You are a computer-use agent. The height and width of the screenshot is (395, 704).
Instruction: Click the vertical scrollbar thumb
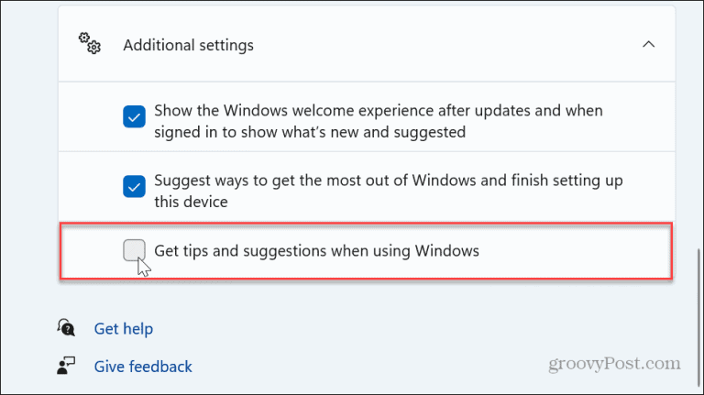click(x=698, y=316)
